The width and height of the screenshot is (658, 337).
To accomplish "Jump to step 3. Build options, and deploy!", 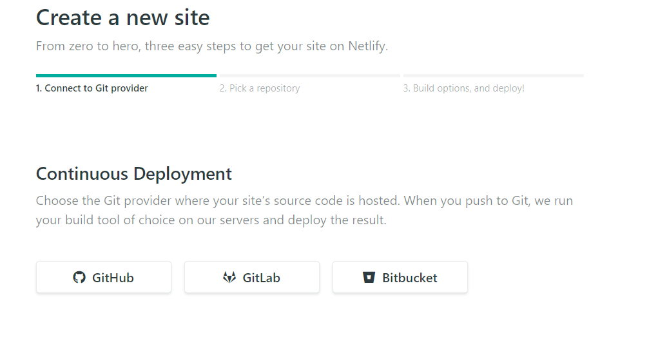I will [464, 88].
